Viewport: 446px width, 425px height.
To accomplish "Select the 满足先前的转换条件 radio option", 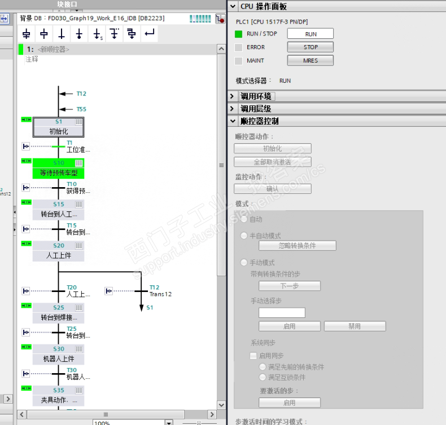I will tap(263, 367).
